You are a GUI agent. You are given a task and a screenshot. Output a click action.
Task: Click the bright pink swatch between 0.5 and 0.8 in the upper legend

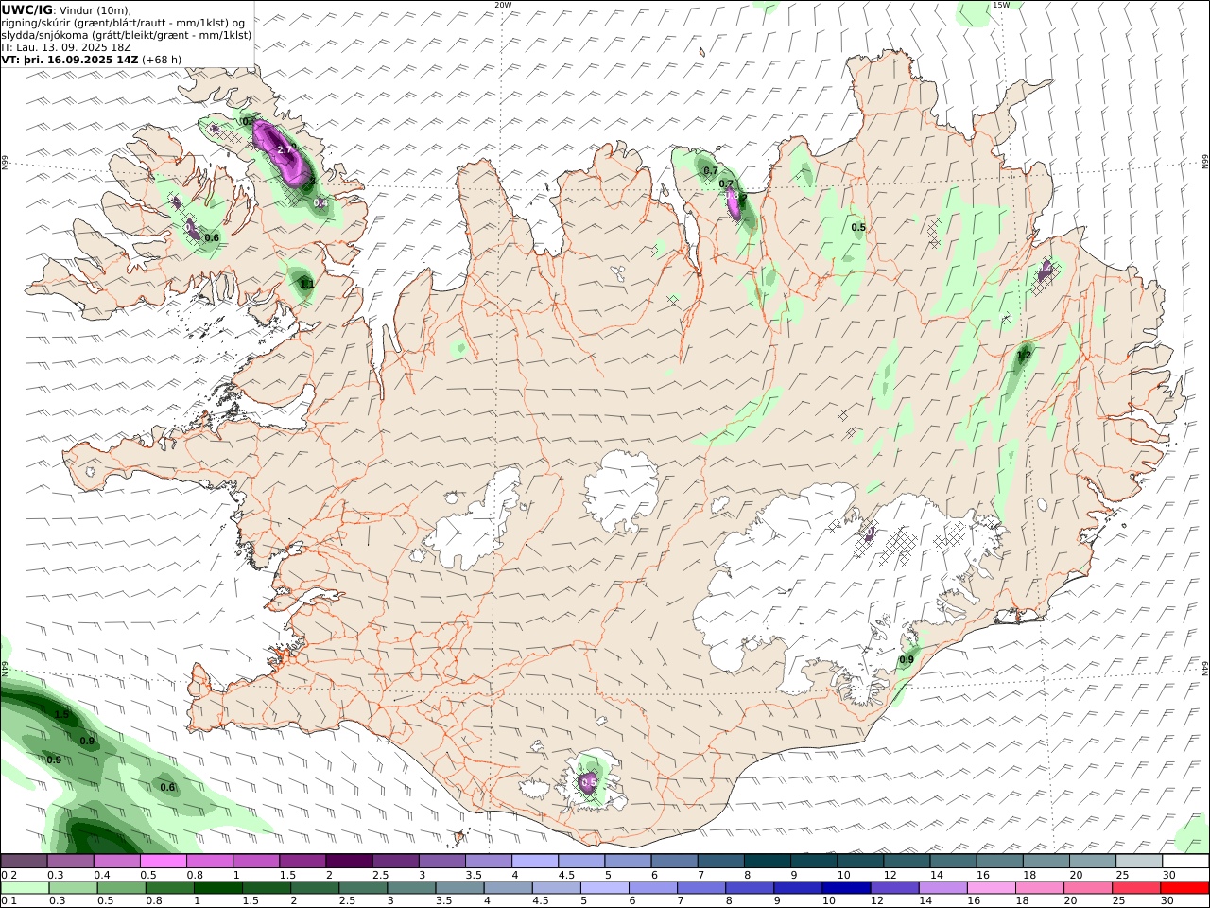pyautogui.click(x=163, y=862)
